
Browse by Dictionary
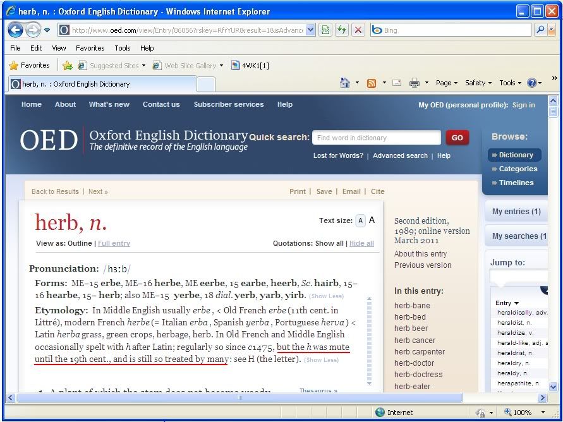[514, 155]
